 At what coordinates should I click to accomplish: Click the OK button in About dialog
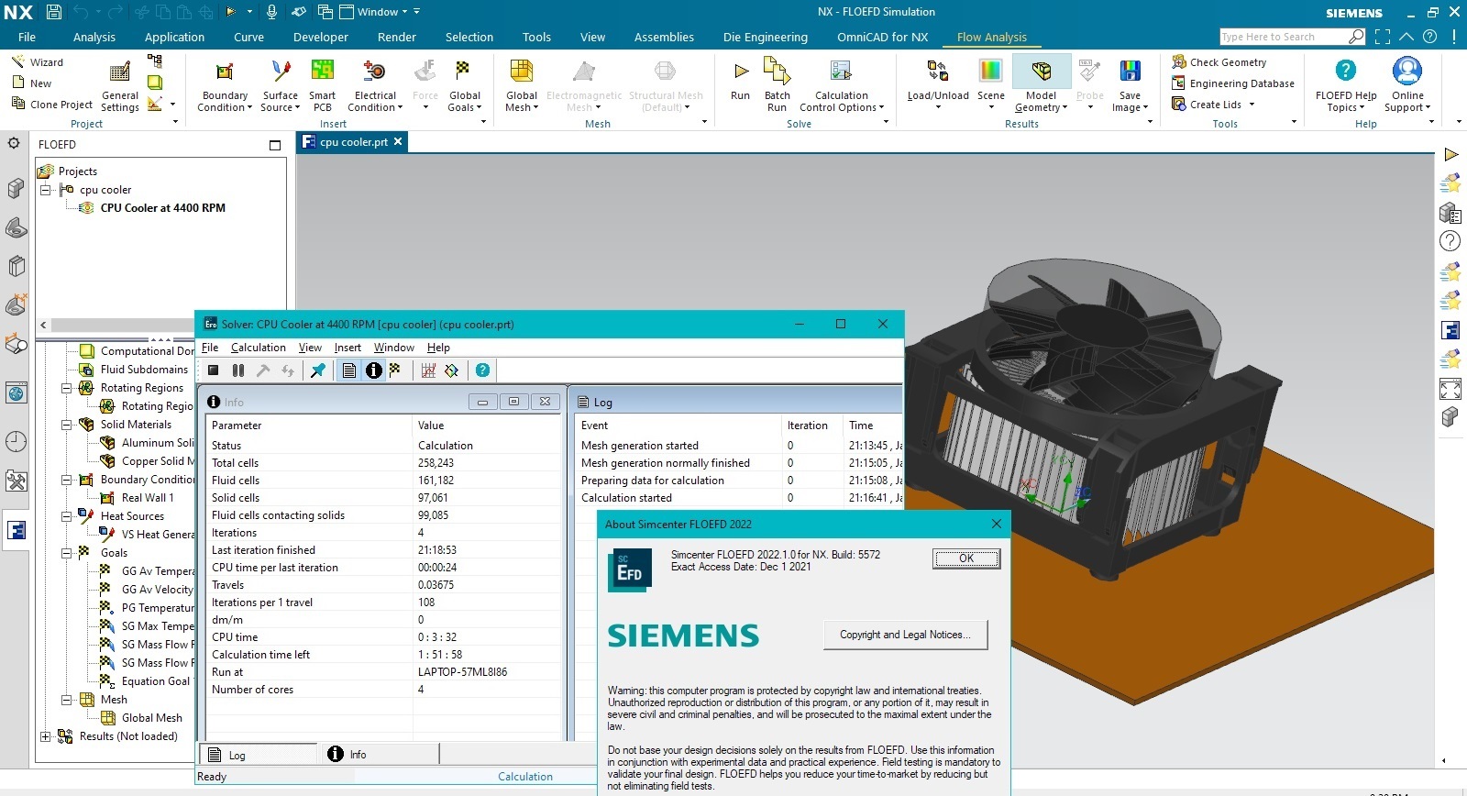point(965,558)
